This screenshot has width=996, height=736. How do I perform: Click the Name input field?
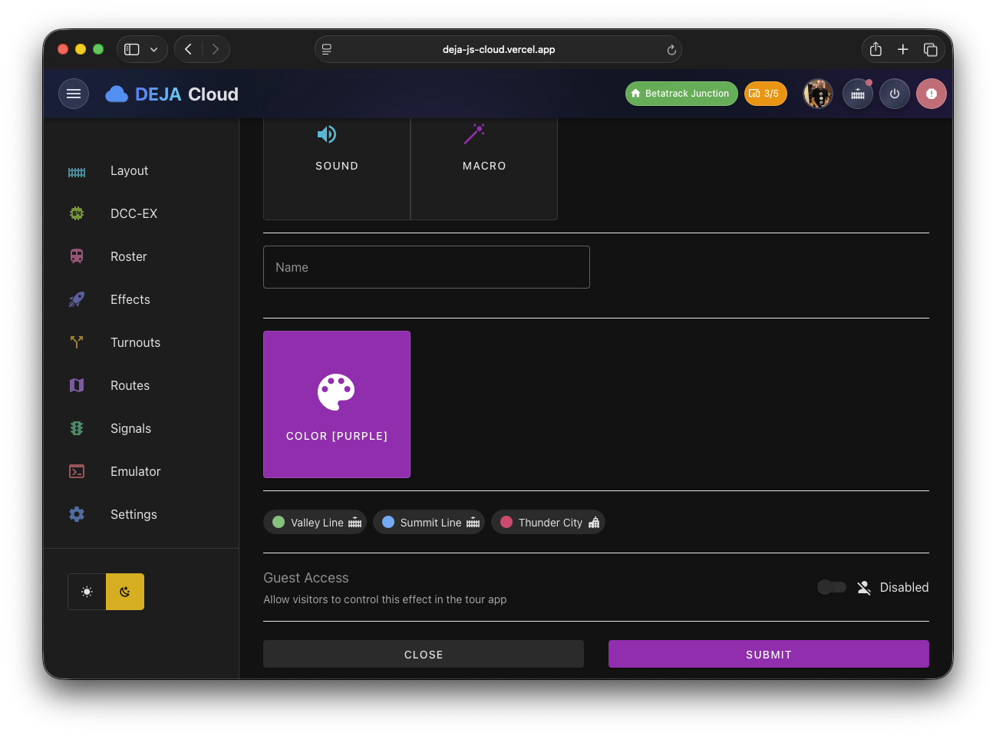427,267
